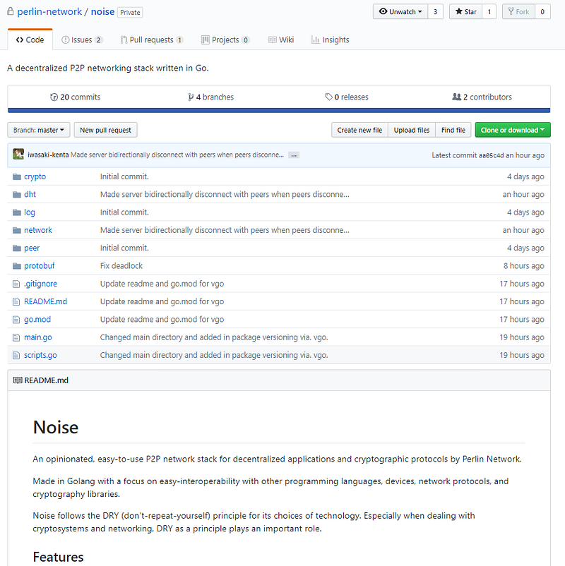This screenshot has height=566, width=565.
Task: Click the README.md file icon in list
Action: [x=16, y=302]
